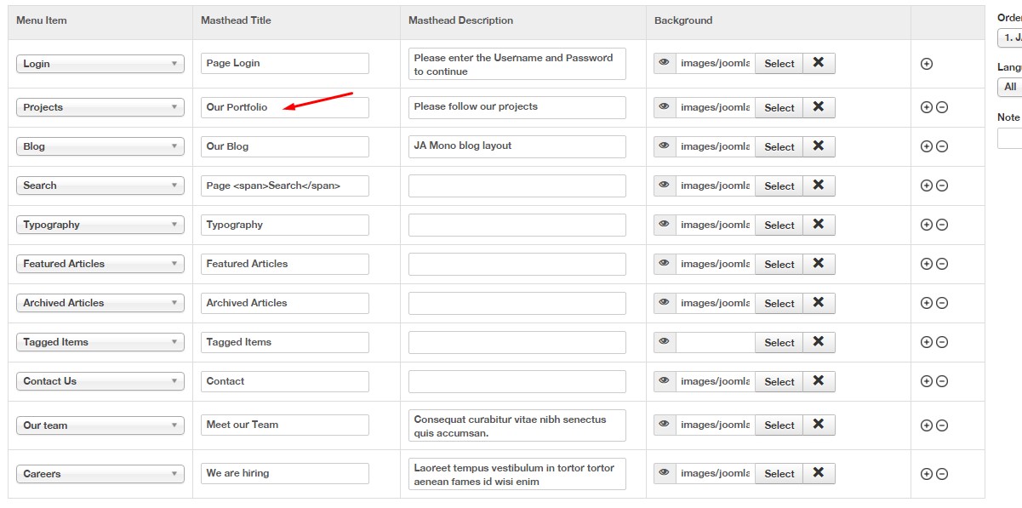Screen dimensions: 1022x508
Task: Preview background image of Projects row
Action: point(665,107)
